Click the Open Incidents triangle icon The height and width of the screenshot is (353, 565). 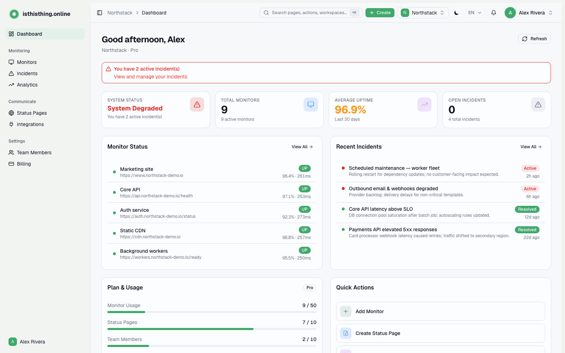(x=538, y=104)
